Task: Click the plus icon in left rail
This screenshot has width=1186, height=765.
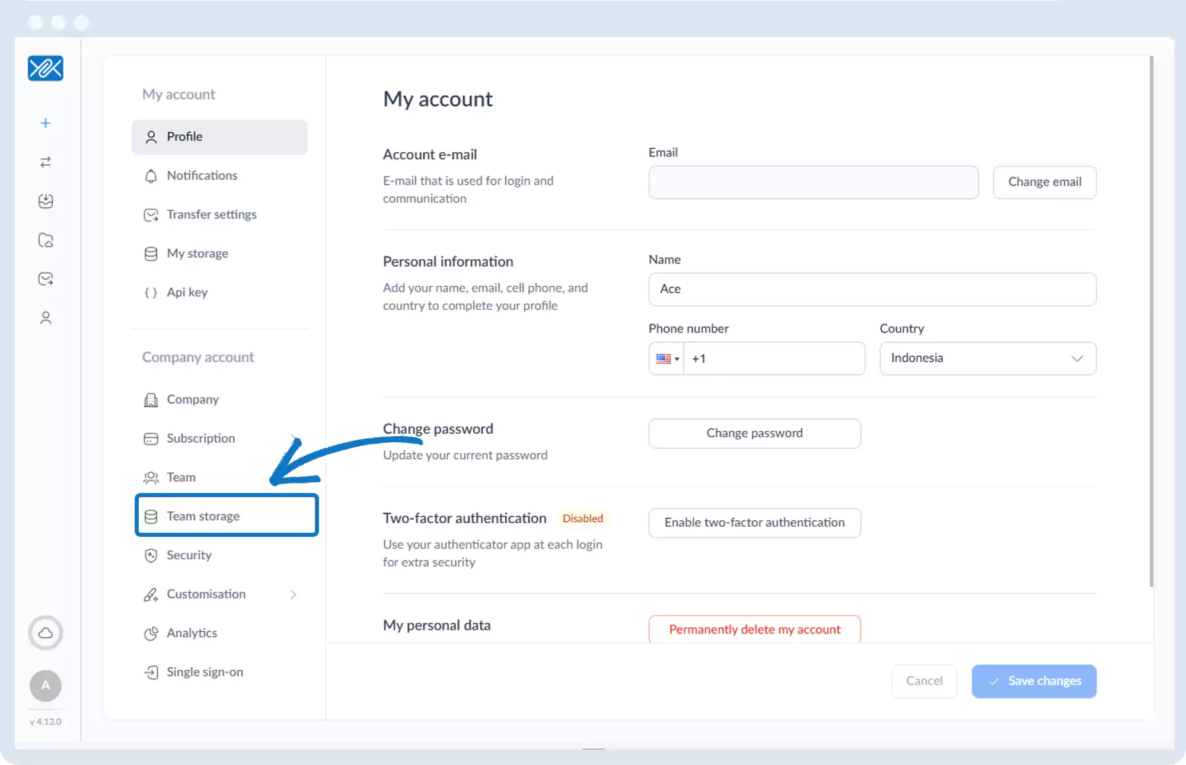Action: click(46, 123)
